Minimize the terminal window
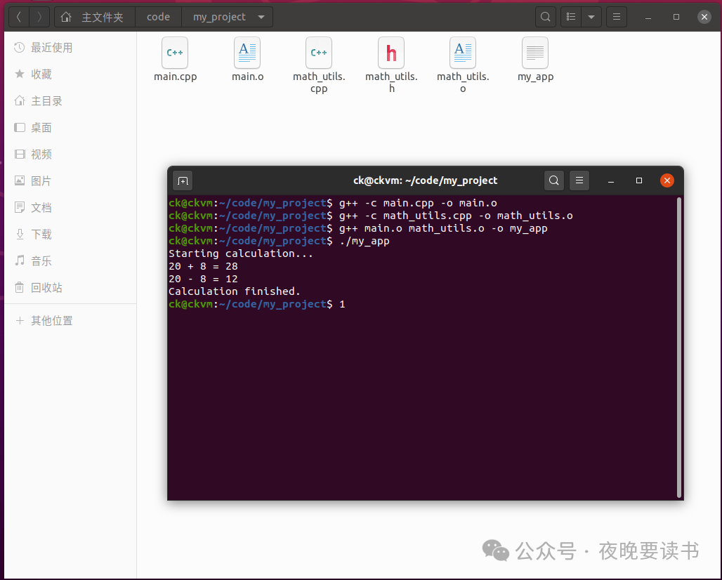The height and width of the screenshot is (580, 722). (x=611, y=181)
